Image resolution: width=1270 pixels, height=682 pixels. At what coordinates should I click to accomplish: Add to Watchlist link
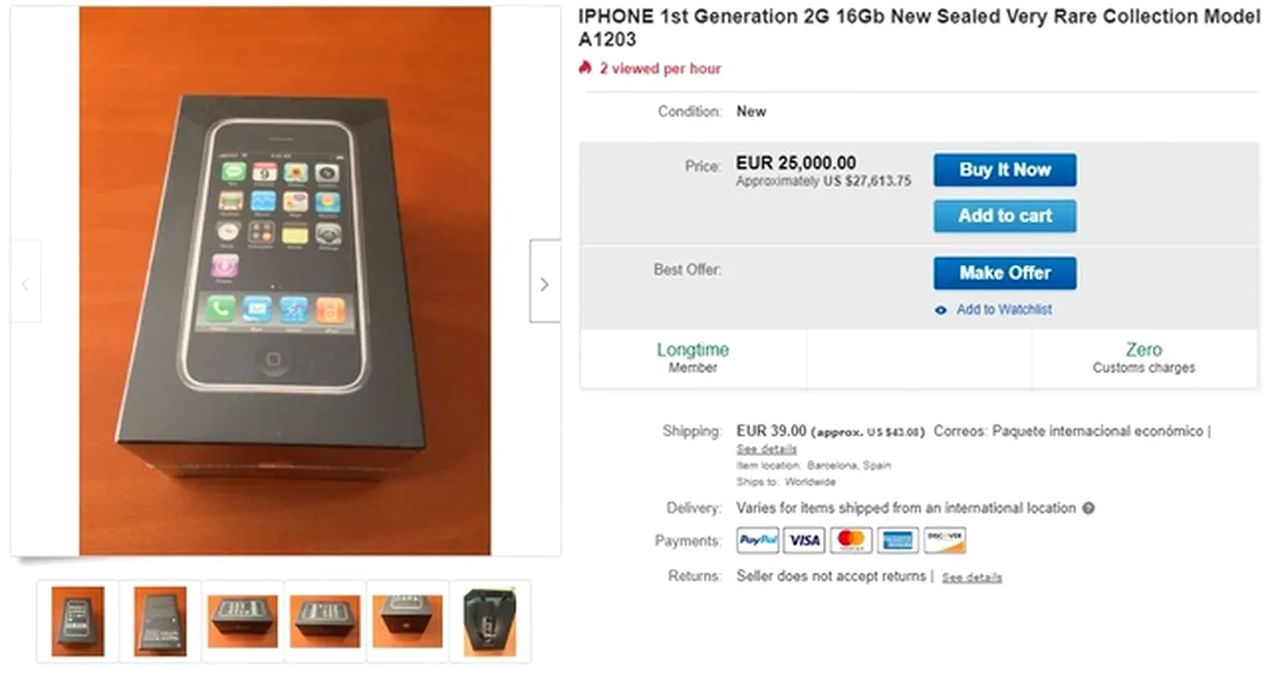pyautogui.click(x=1004, y=310)
